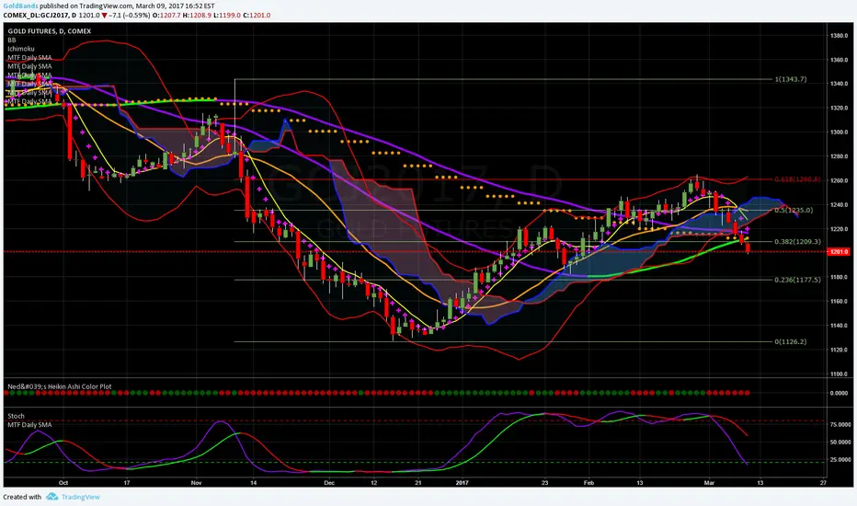Select the H:1208.9 high value
This screenshot has height=506, width=857.
(197, 16)
